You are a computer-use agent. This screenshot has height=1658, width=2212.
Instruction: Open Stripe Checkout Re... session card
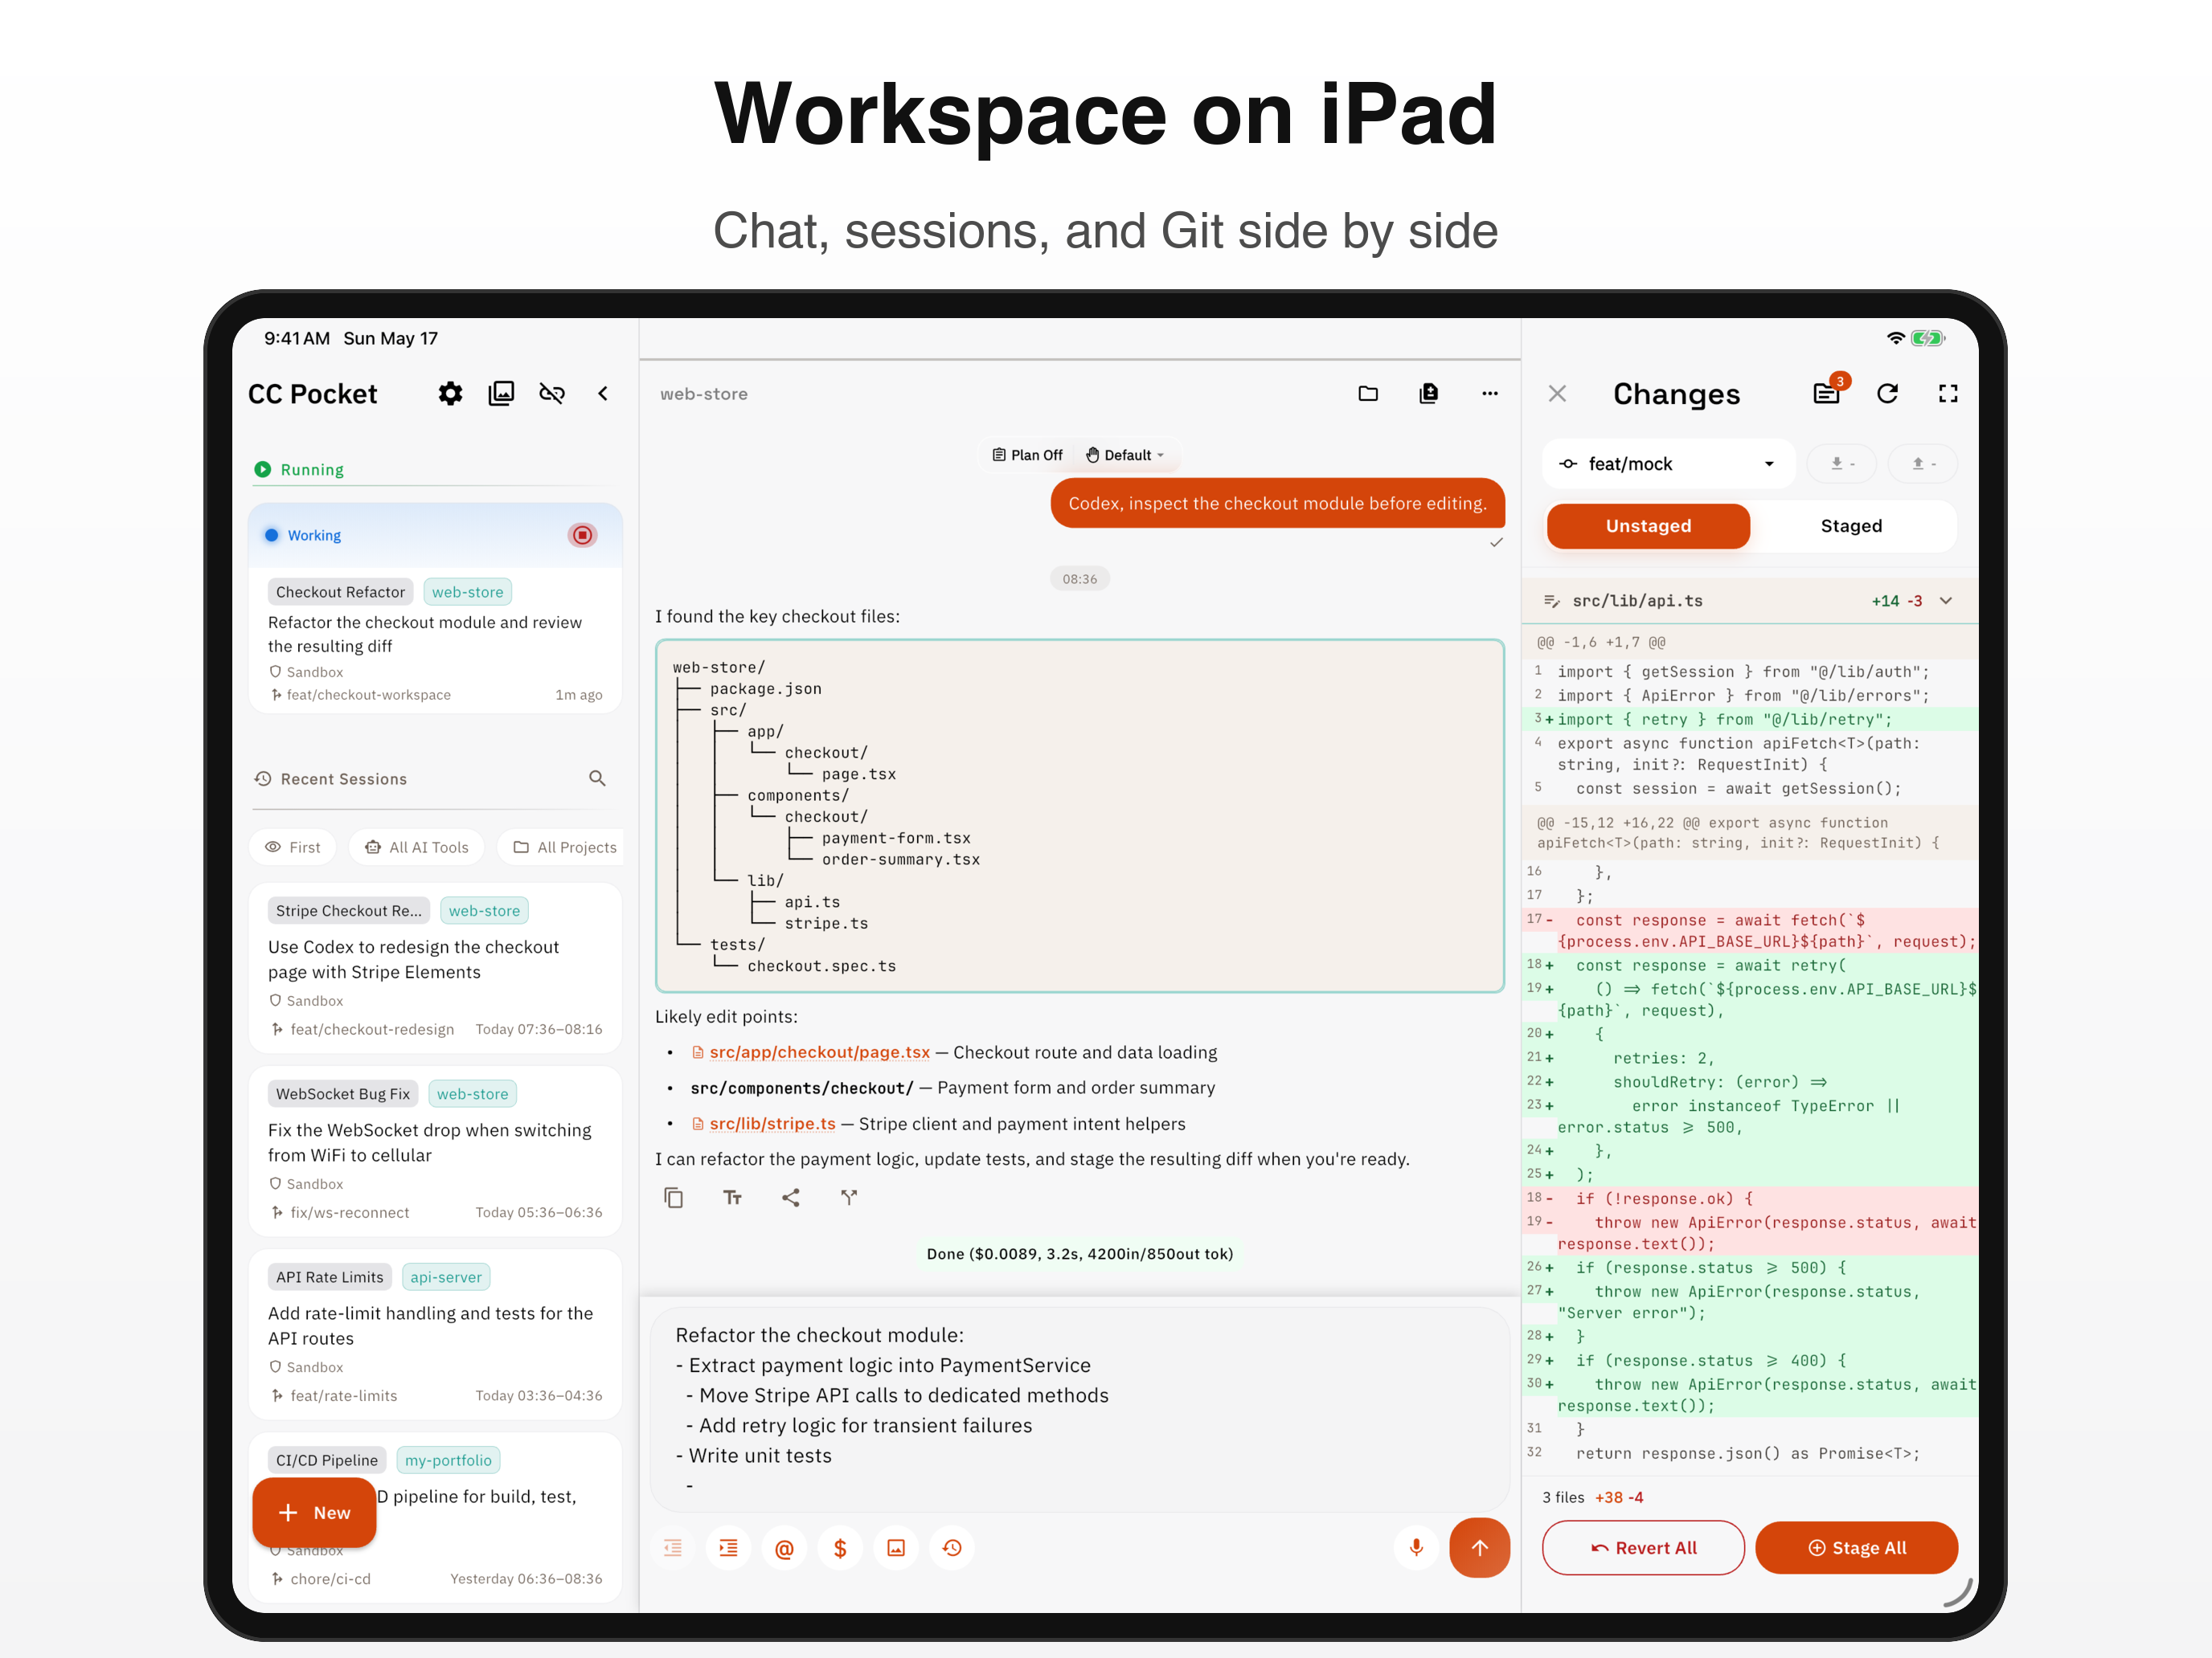[x=436, y=969]
